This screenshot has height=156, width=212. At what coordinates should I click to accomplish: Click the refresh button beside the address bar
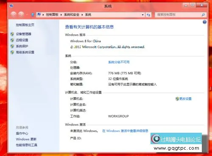click(148, 15)
